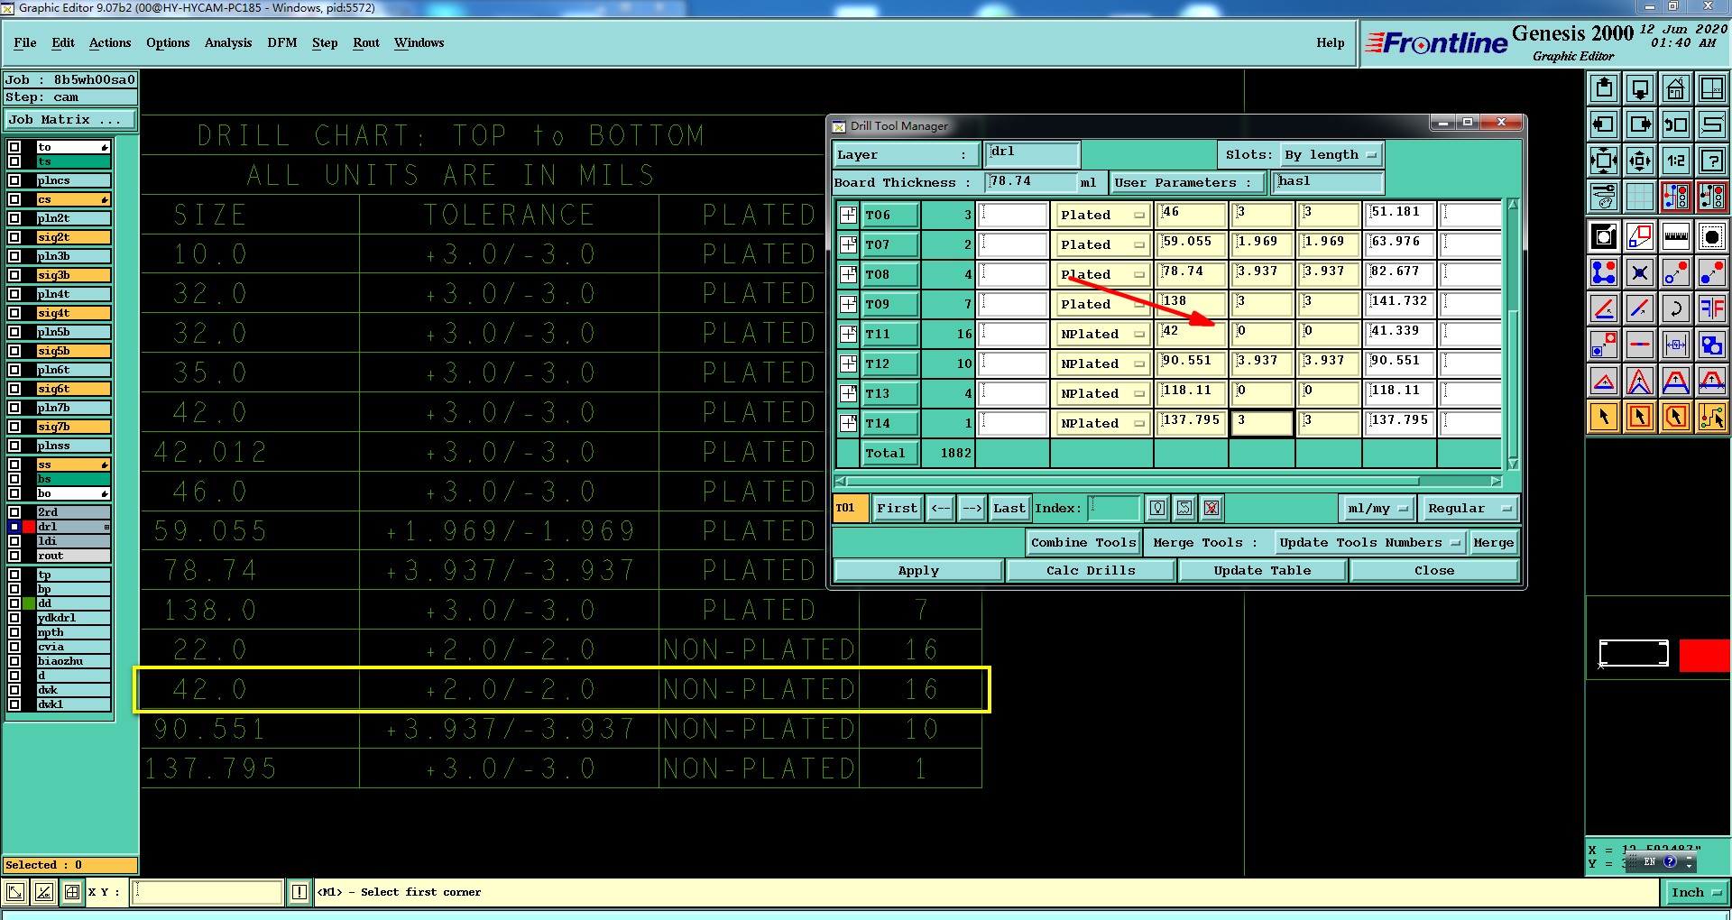Click red color swatch of drl layer
This screenshot has height=920, width=1732.
pyautogui.click(x=29, y=527)
